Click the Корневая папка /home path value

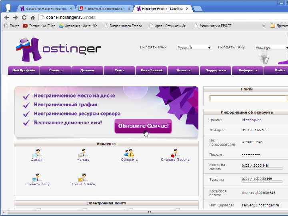[x=258, y=193]
